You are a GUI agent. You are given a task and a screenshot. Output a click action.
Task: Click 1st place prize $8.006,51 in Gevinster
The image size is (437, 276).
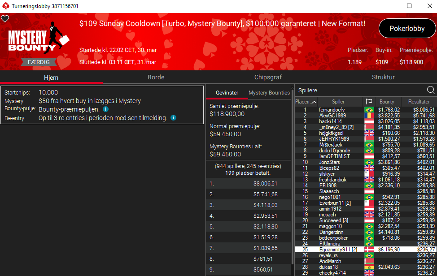click(265, 184)
